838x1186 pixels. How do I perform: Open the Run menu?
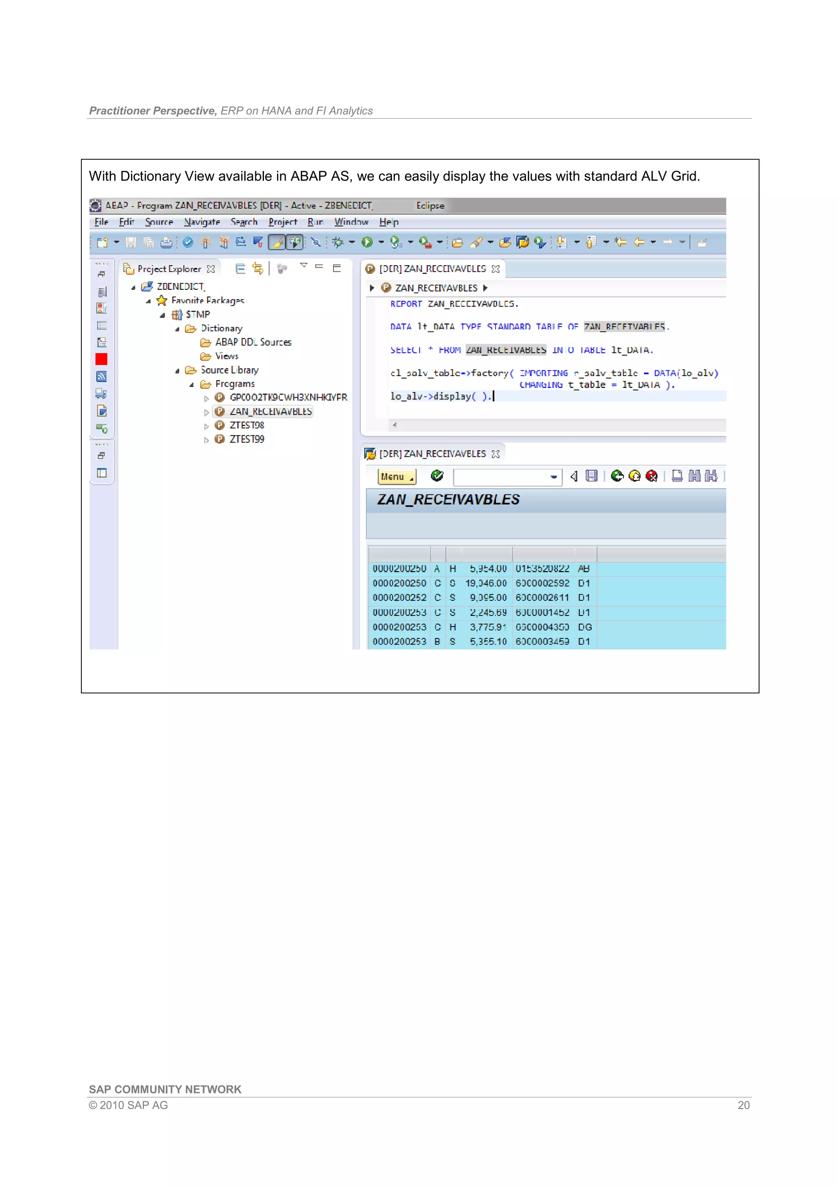[x=315, y=222]
